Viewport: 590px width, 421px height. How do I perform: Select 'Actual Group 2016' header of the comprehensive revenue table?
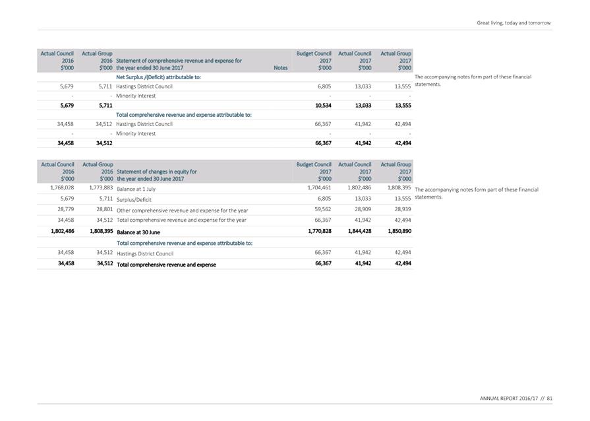[x=97, y=61]
